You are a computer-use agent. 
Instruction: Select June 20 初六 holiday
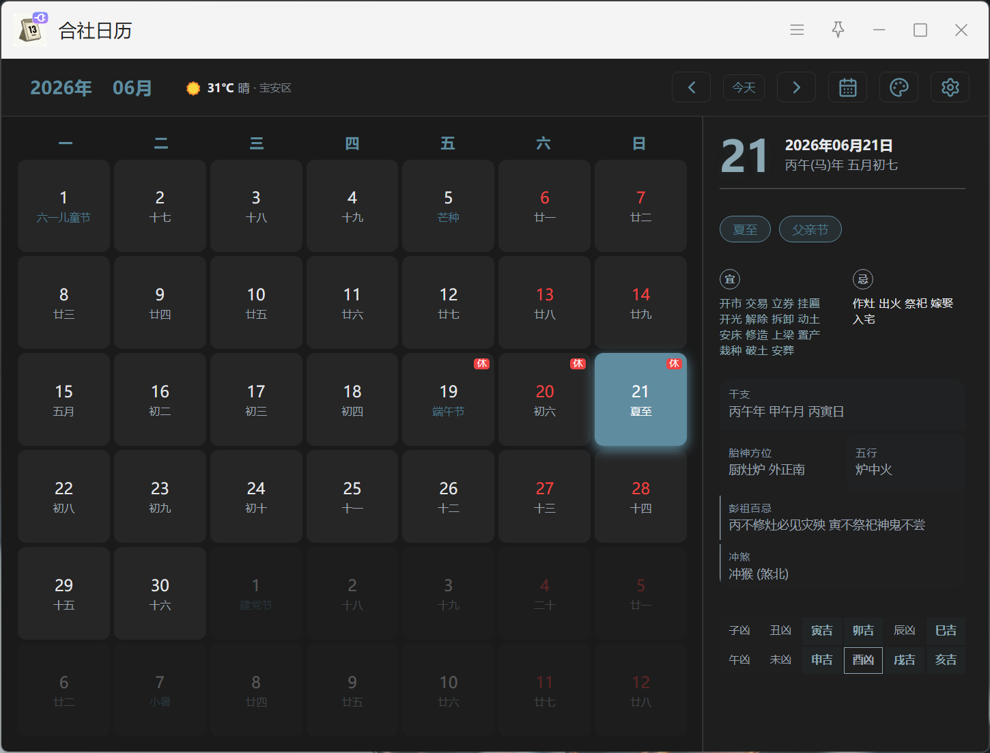pos(544,400)
